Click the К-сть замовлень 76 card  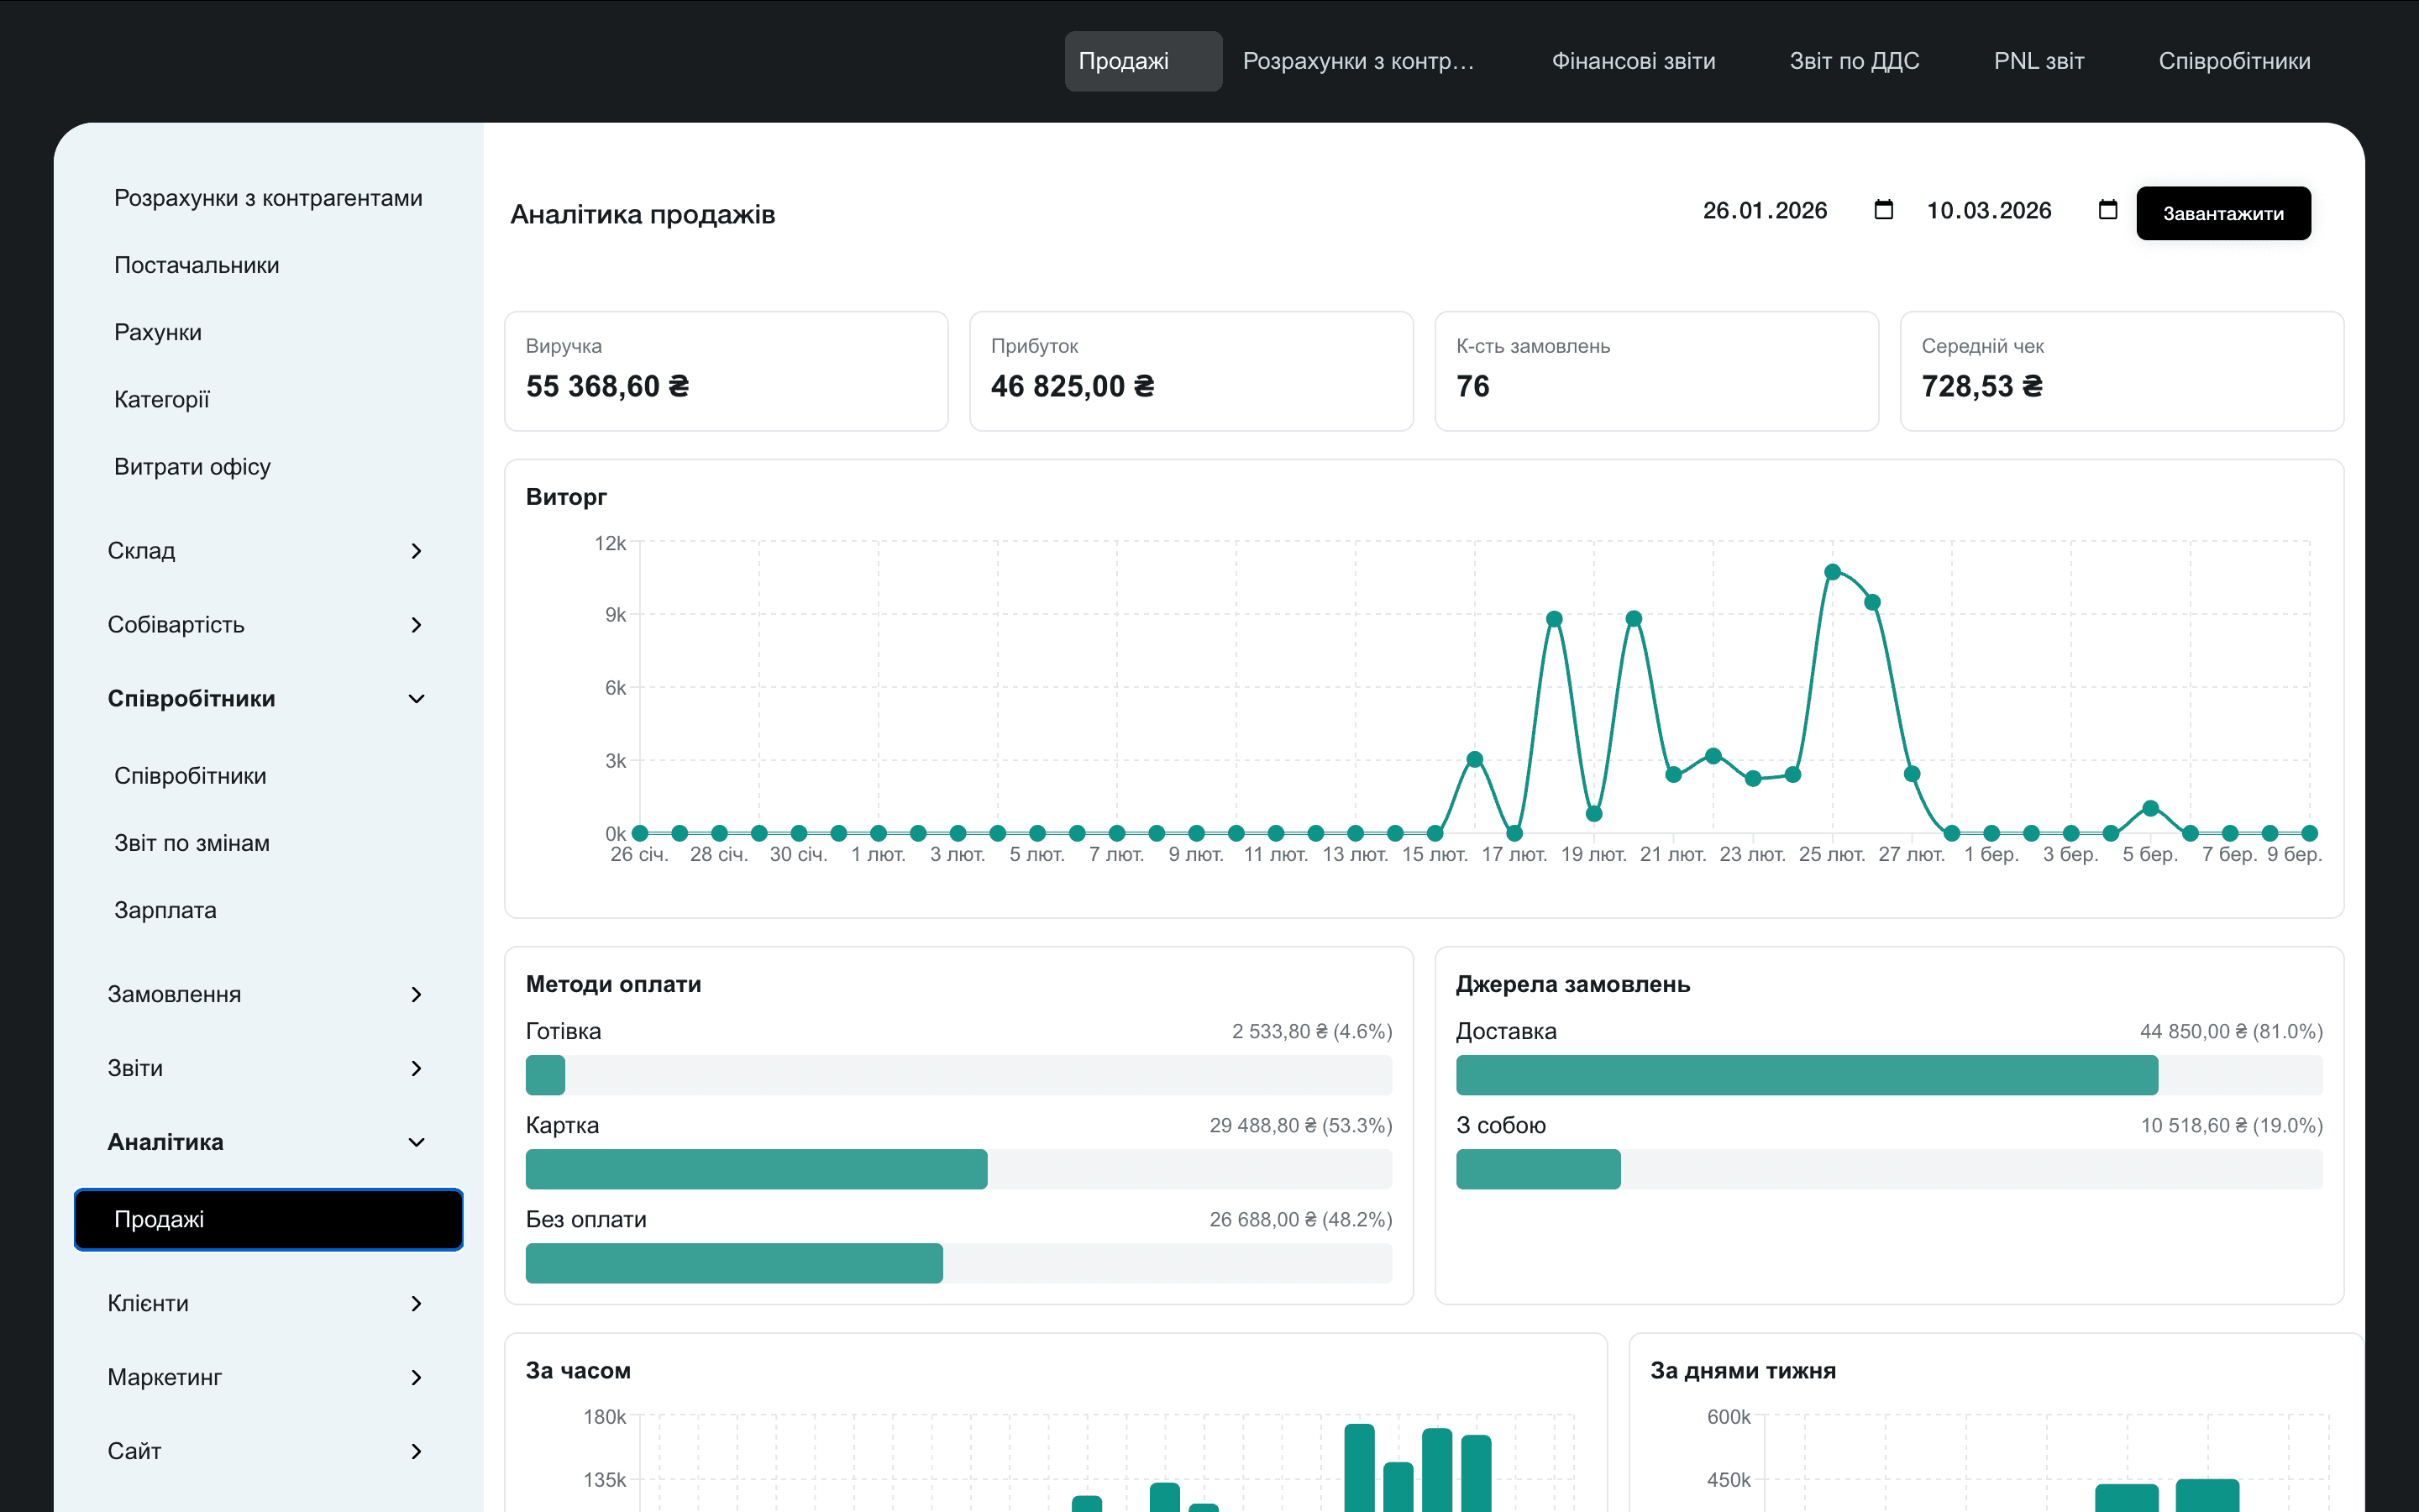pyautogui.click(x=1656, y=371)
